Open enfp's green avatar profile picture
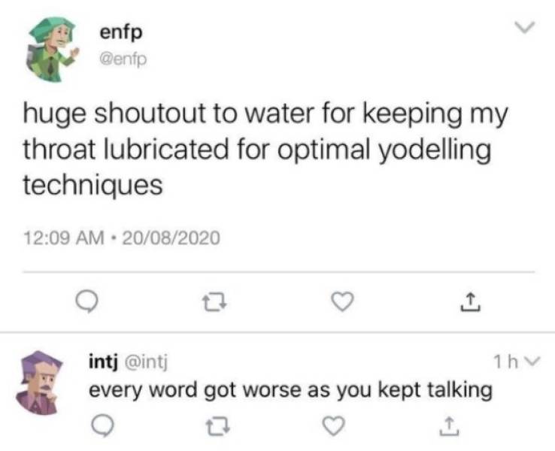555x451 pixels. 51,48
